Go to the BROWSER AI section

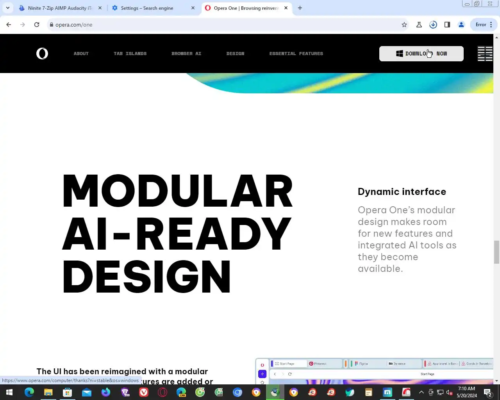pyautogui.click(x=186, y=54)
